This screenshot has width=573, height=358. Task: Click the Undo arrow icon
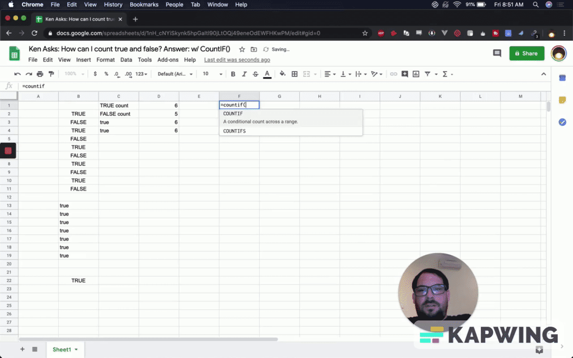(x=17, y=74)
